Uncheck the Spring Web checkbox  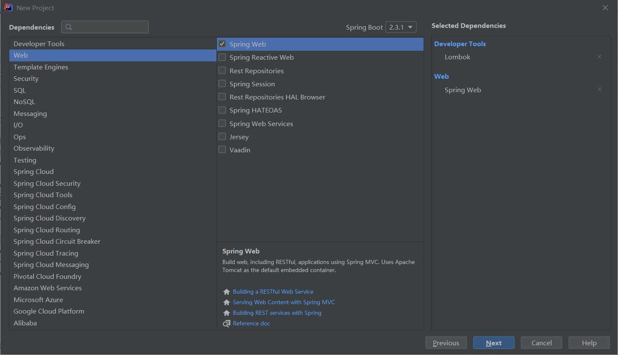pos(222,44)
